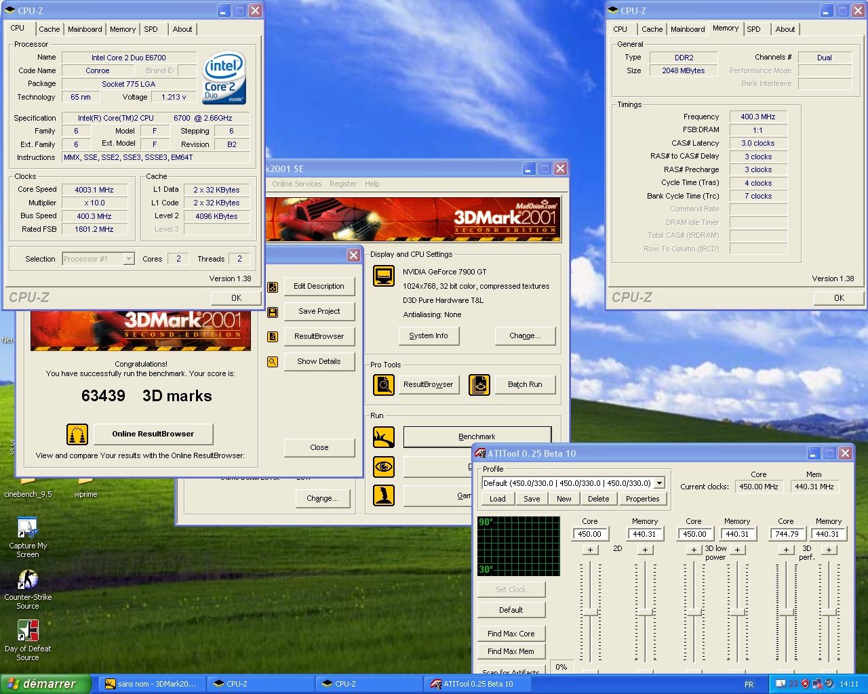Click the FR language bar indicator
The width and height of the screenshot is (868, 694).
[x=749, y=685]
